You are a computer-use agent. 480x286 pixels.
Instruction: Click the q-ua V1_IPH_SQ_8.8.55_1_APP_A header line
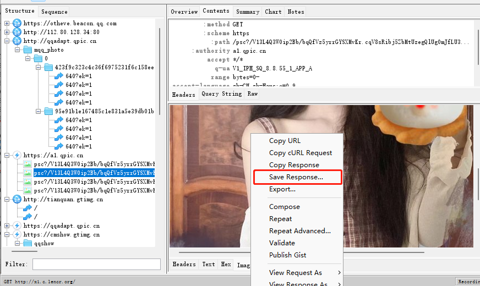(x=264, y=69)
